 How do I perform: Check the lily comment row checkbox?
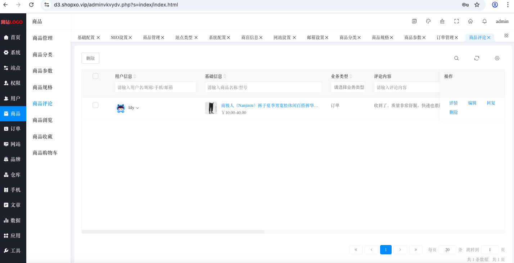[95, 105]
